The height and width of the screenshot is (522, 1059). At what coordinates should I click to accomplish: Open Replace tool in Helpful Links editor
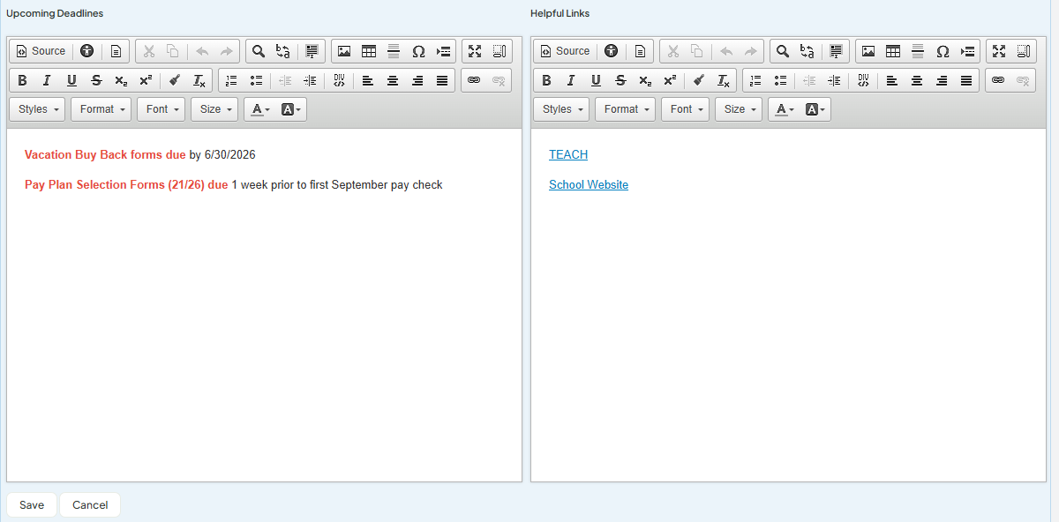coord(807,51)
